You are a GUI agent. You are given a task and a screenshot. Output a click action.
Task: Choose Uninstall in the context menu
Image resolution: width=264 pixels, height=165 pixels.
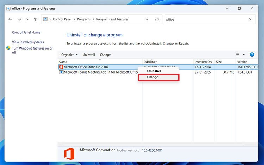pyautogui.click(x=154, y=71)
